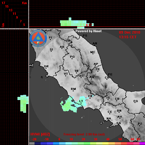Click the NA city marker
The width and height of the screenshot is (145, 145).
pos(109,119)
